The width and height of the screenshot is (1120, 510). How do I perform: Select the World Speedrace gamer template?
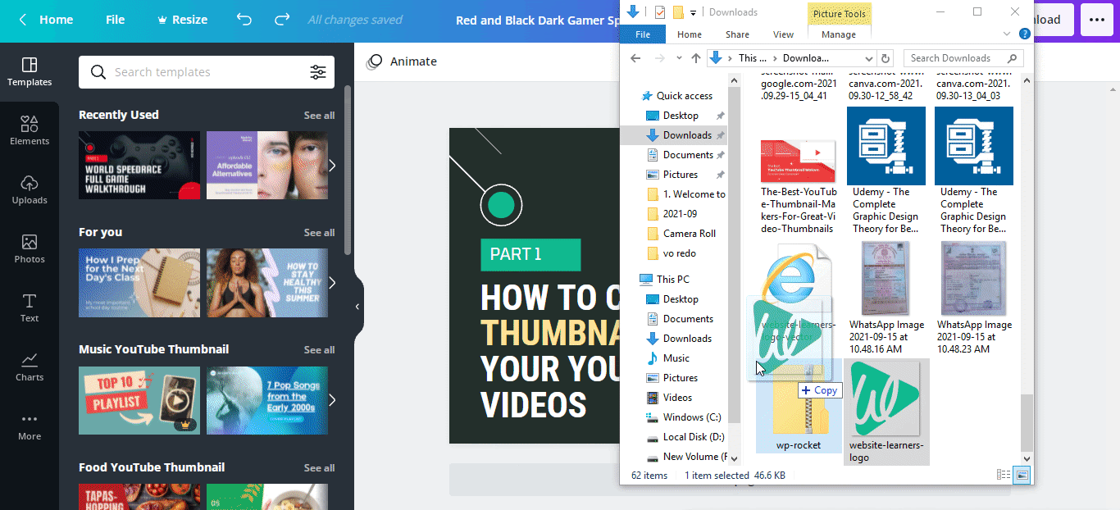[139, 165]
